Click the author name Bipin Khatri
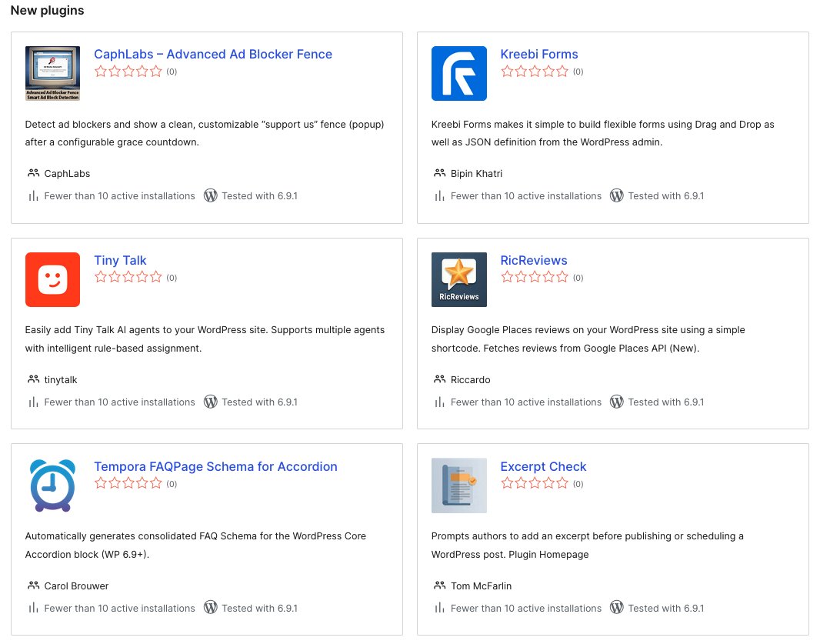The height and width of the screenshot is (644, 820). tap(476, 174)
